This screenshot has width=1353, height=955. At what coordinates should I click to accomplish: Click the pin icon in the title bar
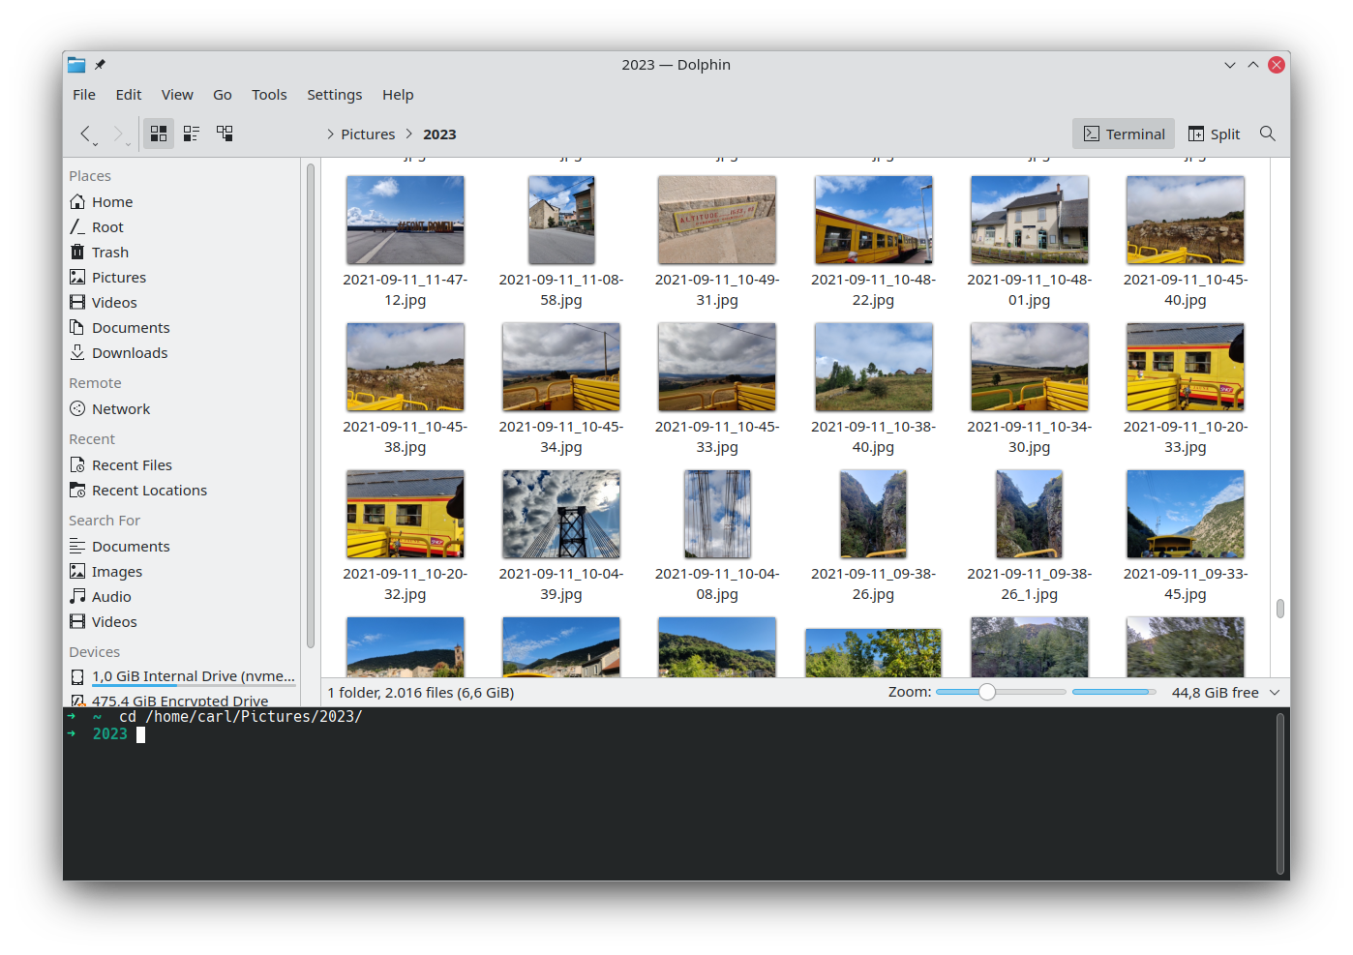click(99, 65)
